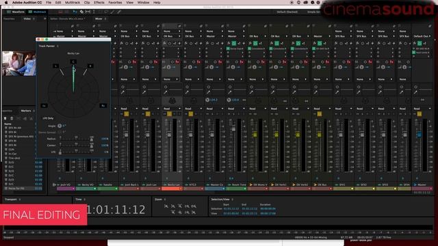Open input None dropdown on Becky Lav strip
The width and height of the screenshot is (438, 246).
coord(172,31)
